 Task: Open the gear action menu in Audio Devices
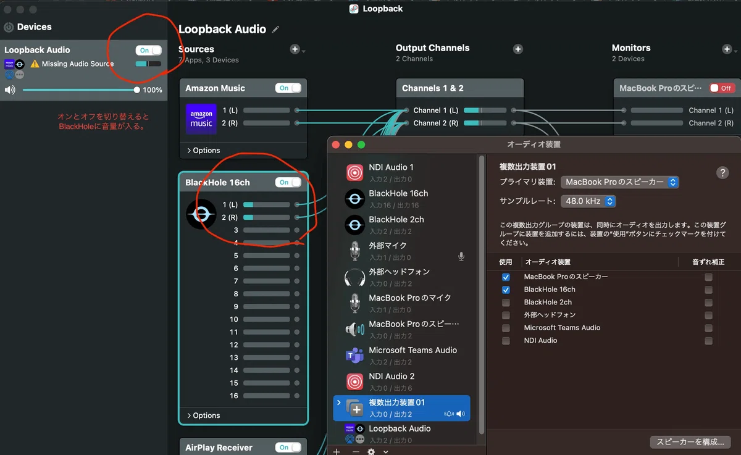tap(371, 452)
